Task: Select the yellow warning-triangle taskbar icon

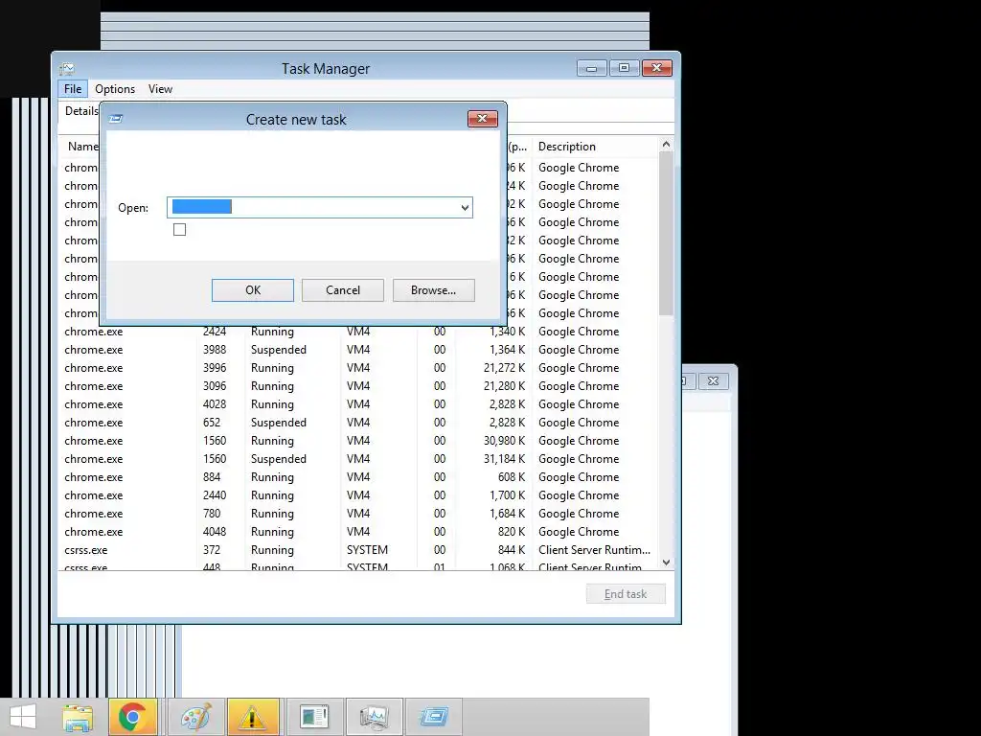Action: [x=253, y=717]
